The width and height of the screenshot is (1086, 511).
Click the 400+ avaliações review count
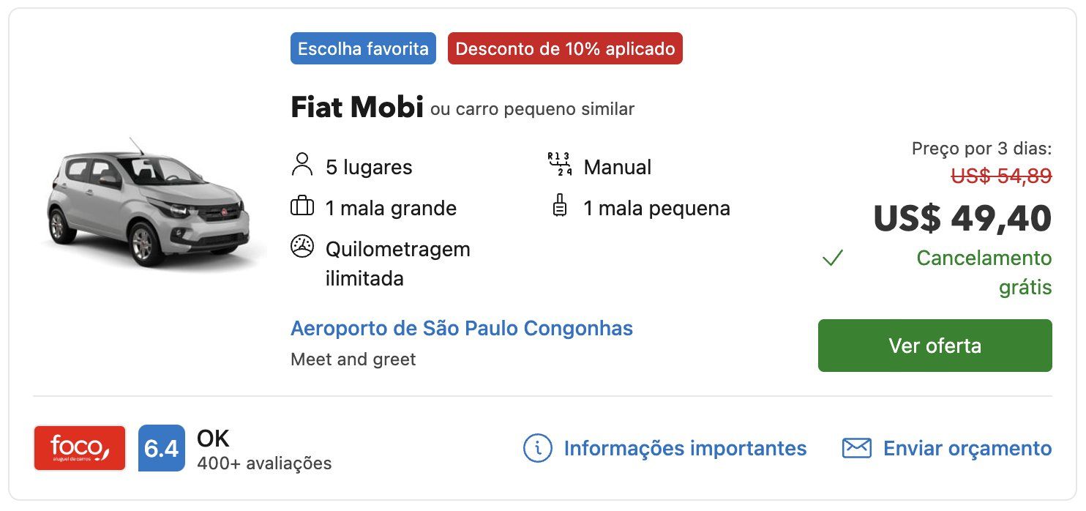click(x=264, y=463)
